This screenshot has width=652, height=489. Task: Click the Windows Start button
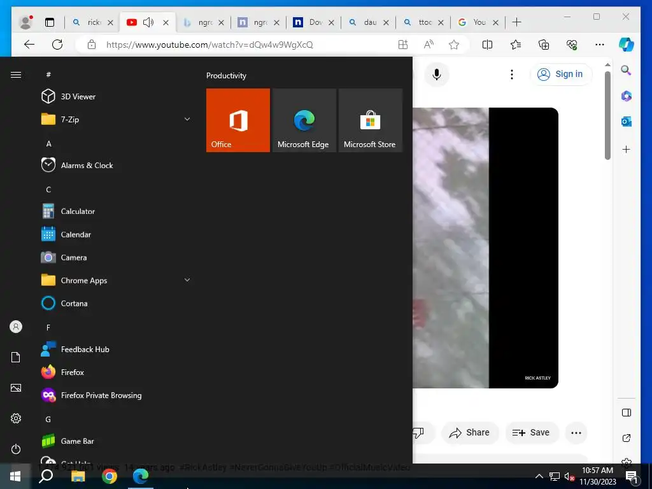click(x=15, y=476)
